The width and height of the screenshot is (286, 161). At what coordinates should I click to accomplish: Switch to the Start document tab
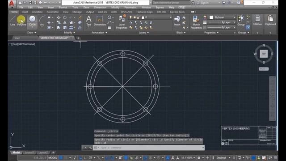tap(17, 38)
